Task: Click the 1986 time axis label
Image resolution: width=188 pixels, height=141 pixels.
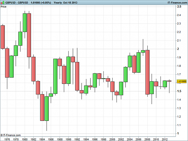Action: (x=51, y=139)
